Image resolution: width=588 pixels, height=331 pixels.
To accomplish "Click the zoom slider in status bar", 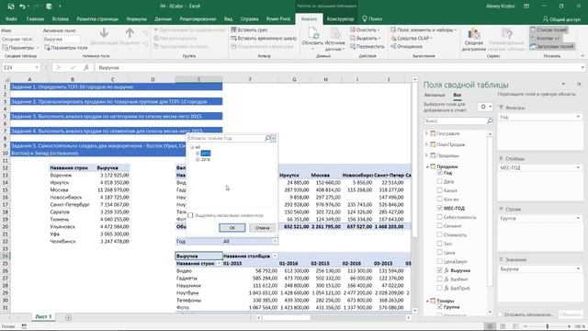I will click(x=548, y=326).
